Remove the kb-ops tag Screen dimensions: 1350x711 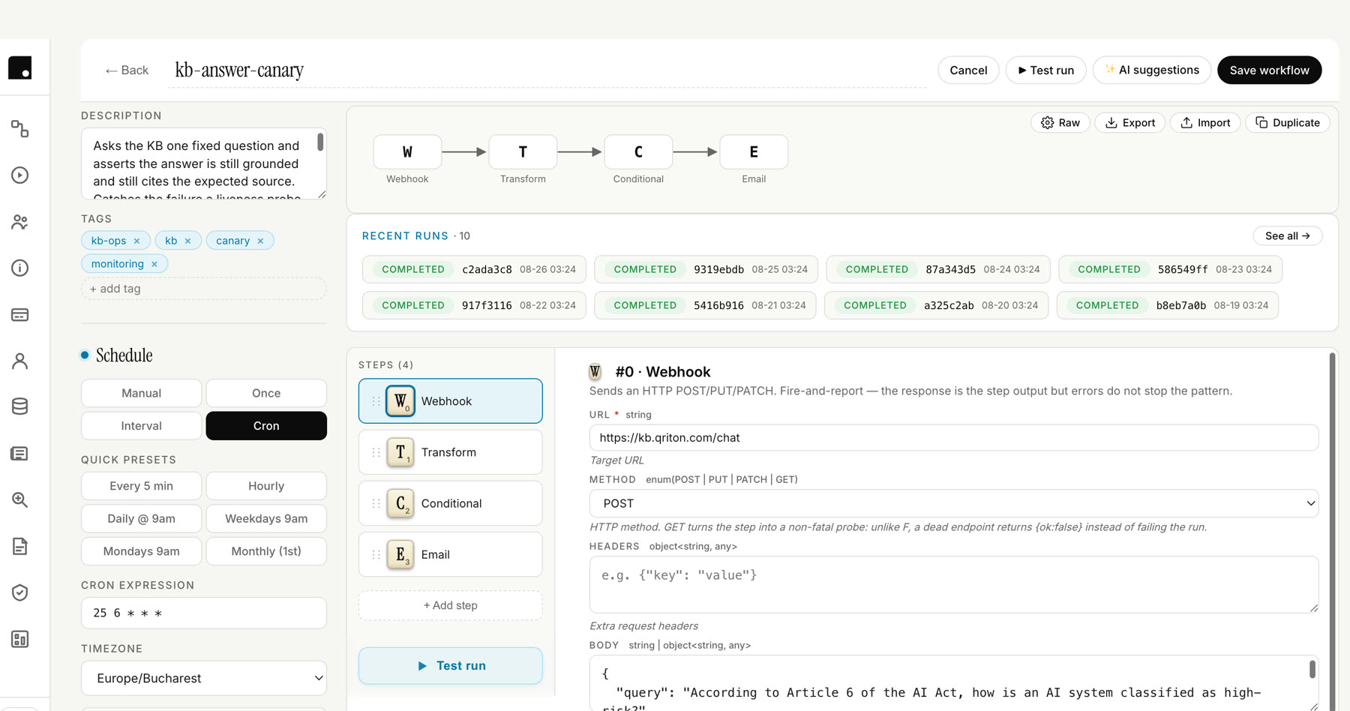(x=136, y=241)
